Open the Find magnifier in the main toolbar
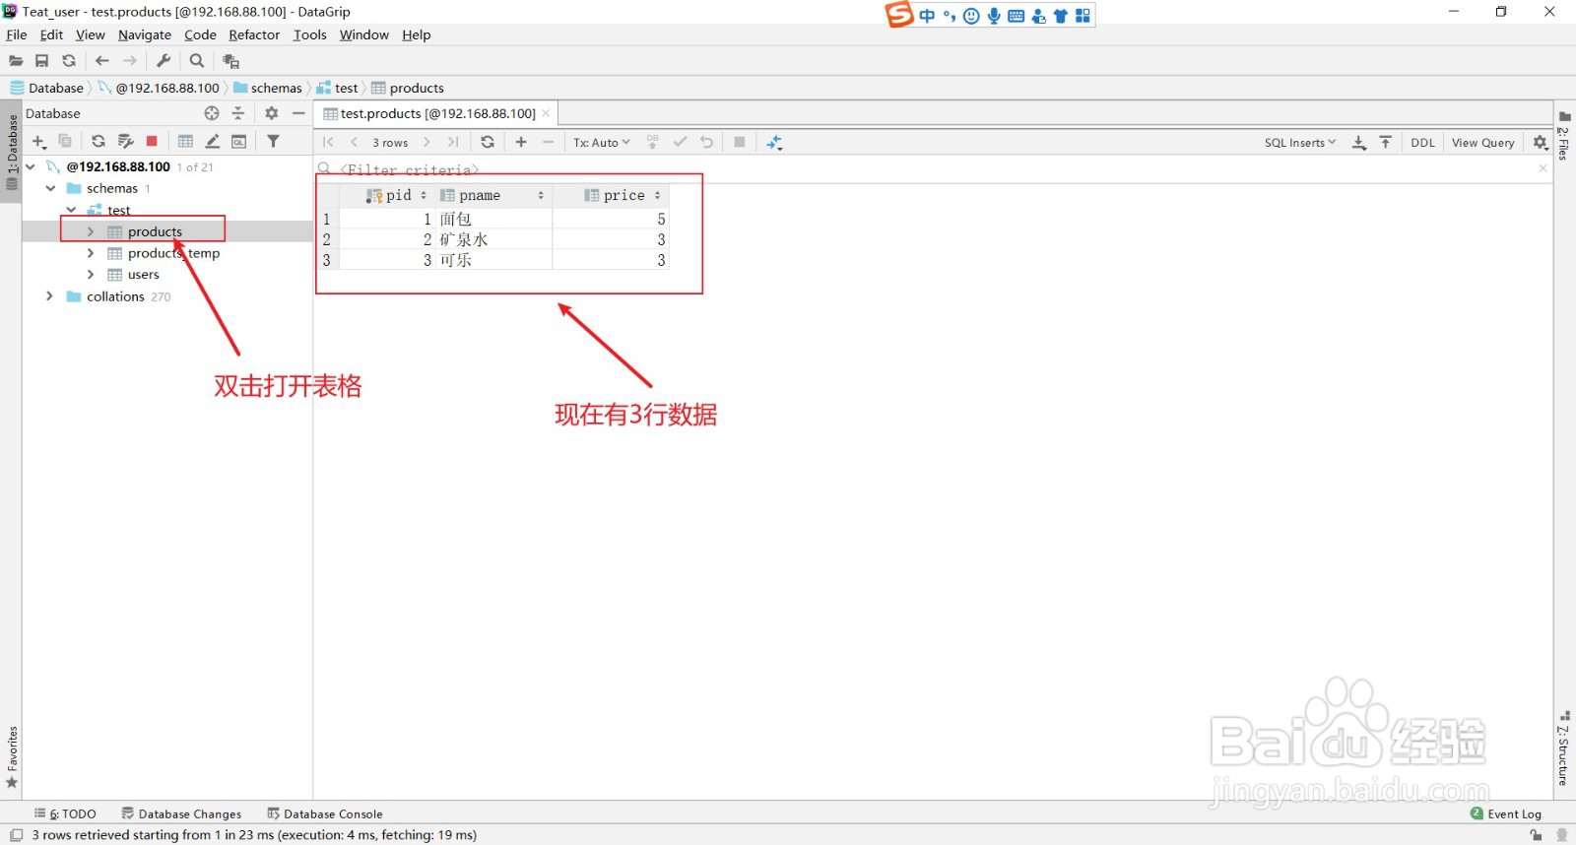Image resolution: width=1576 pixels, height=845 pixels. point(197,61)
